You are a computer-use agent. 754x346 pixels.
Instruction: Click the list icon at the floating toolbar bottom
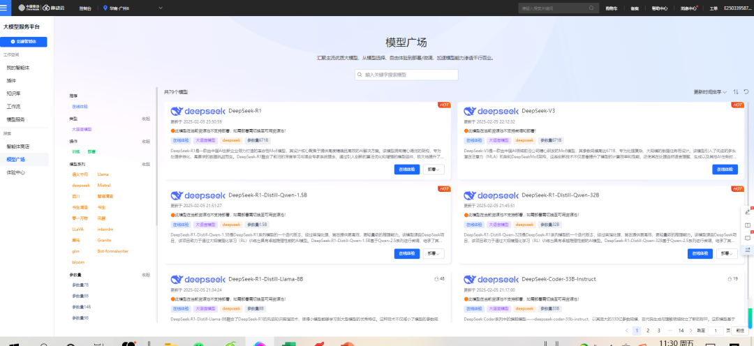tap(747, 250)
